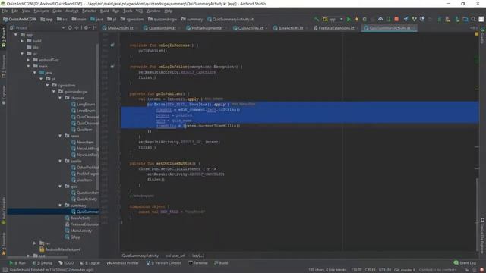Click UTF-8 encoding in status bar

385,270
